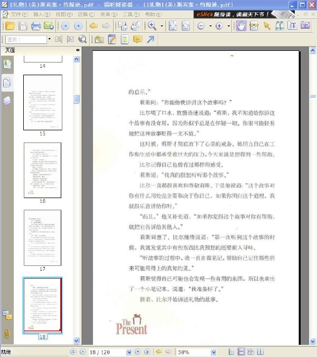Screen dimensions: 317x357
Task: Click the yellow Previous View arrow in the status bar
Action: click(x=159, y=352)
